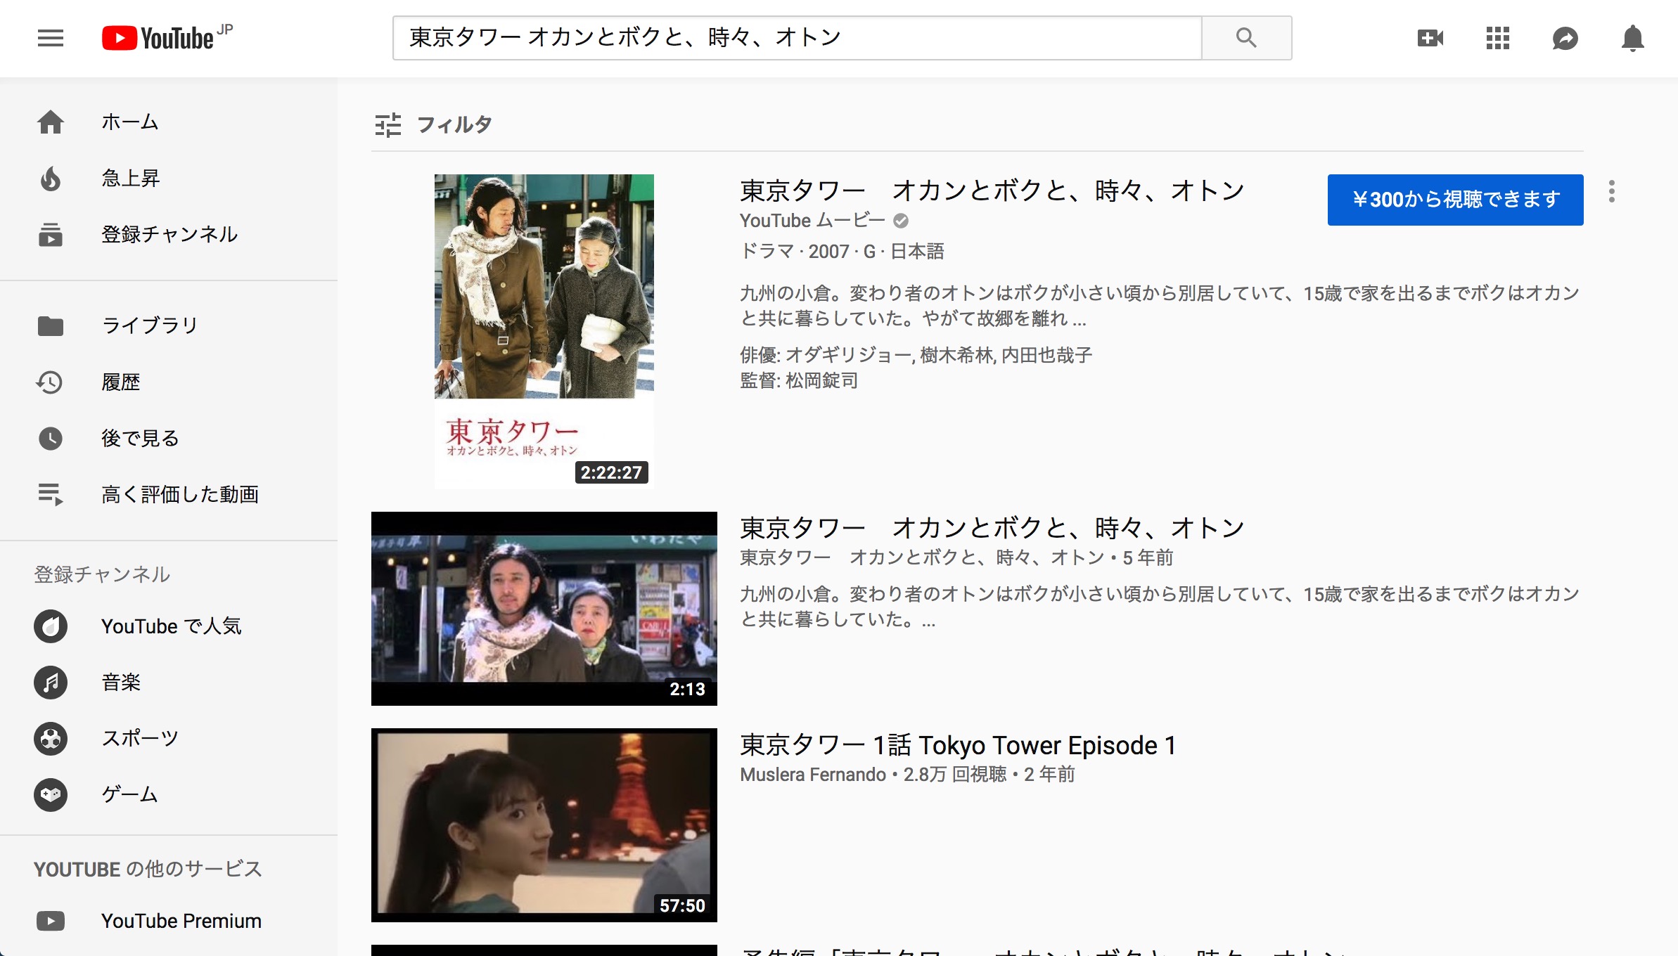
Task: Open YouTube ムービー channel link
Action: click(812, 221)
